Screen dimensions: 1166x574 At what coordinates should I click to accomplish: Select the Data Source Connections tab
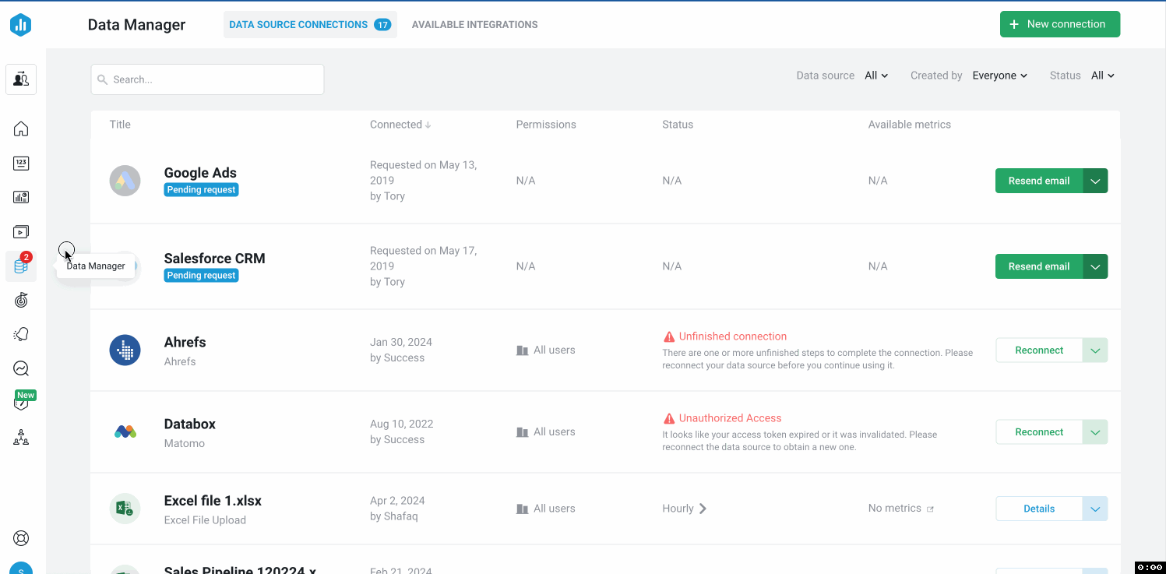coord(298,25)
